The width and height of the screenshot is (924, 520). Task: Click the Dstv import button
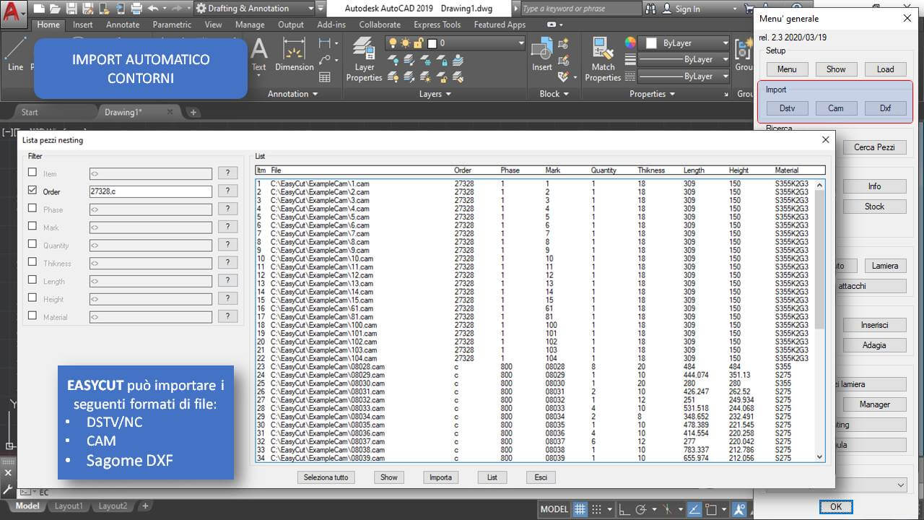[787, 108]
